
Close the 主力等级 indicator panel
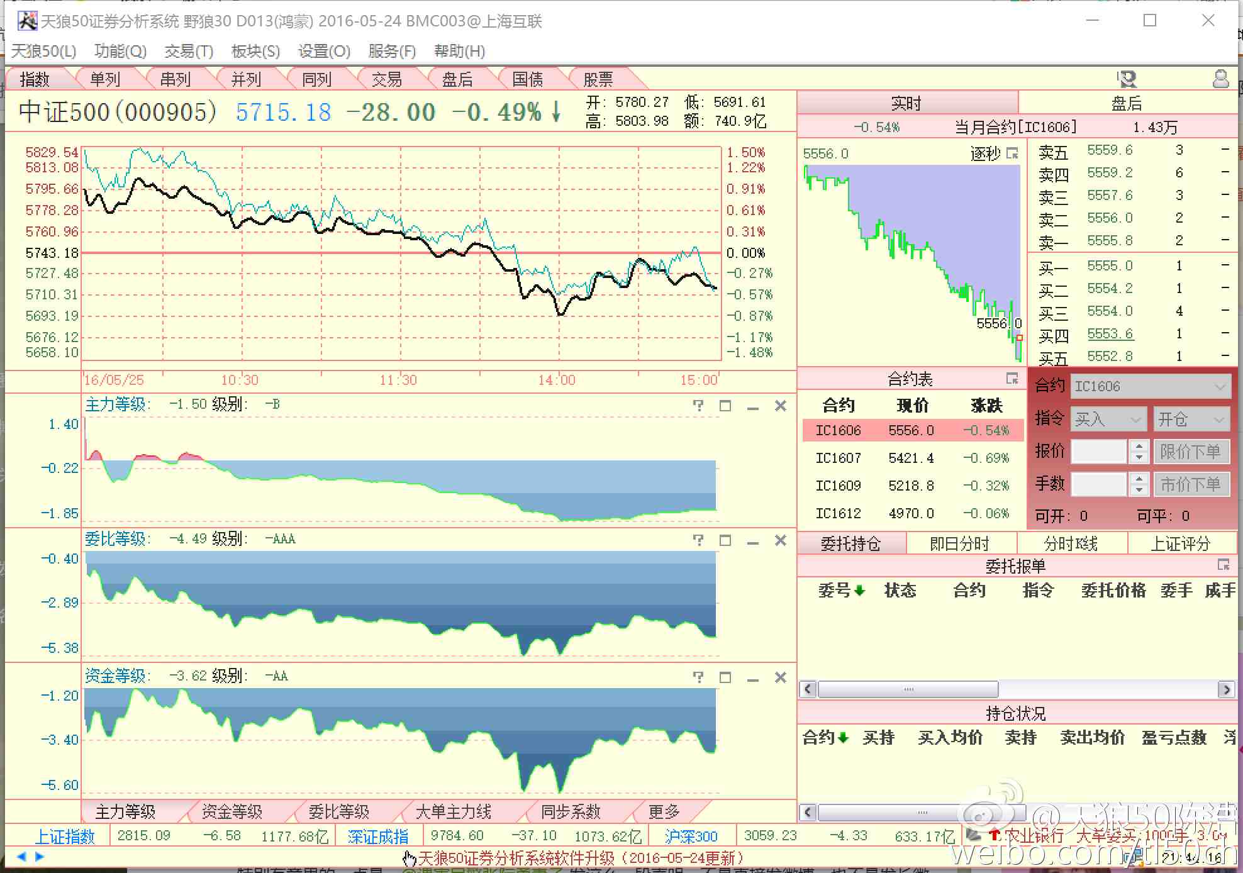tap(781, 406)
